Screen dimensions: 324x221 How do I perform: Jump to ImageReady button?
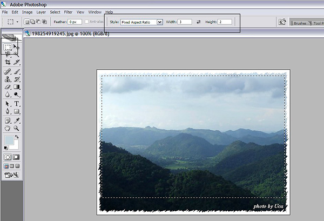coord(12,175)
